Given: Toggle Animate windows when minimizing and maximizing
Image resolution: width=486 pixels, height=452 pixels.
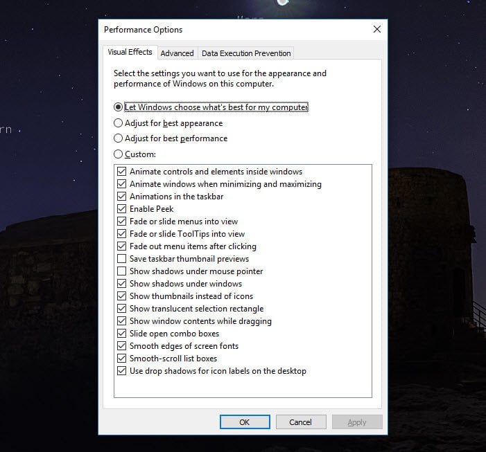Looking at the screenshot, I should (x=122, y=184).
